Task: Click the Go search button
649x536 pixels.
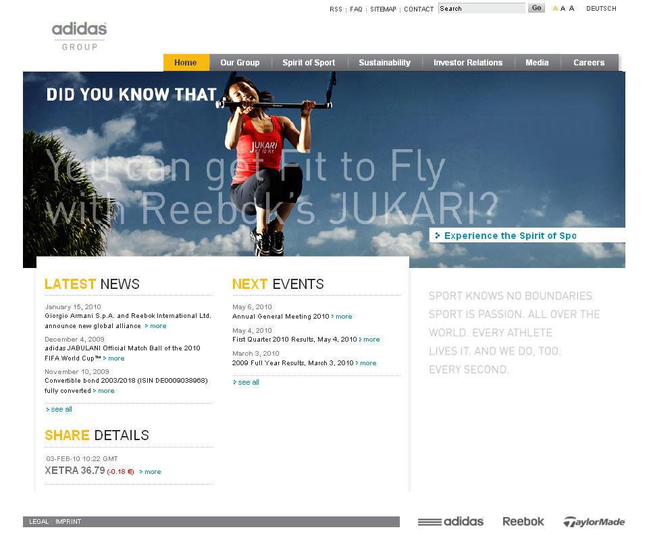Action: (536, 8)
